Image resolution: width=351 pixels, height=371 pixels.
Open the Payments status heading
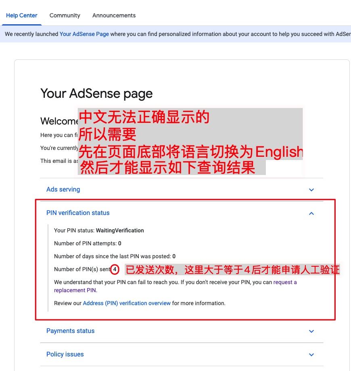[70, 331]
